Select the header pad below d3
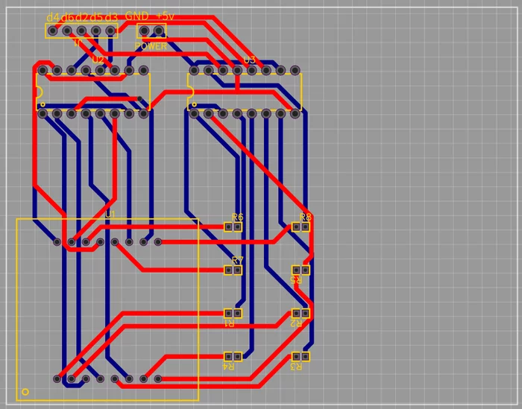Image resolution: width=522 pixels, height=409 pixels. [x=110, y=31]
